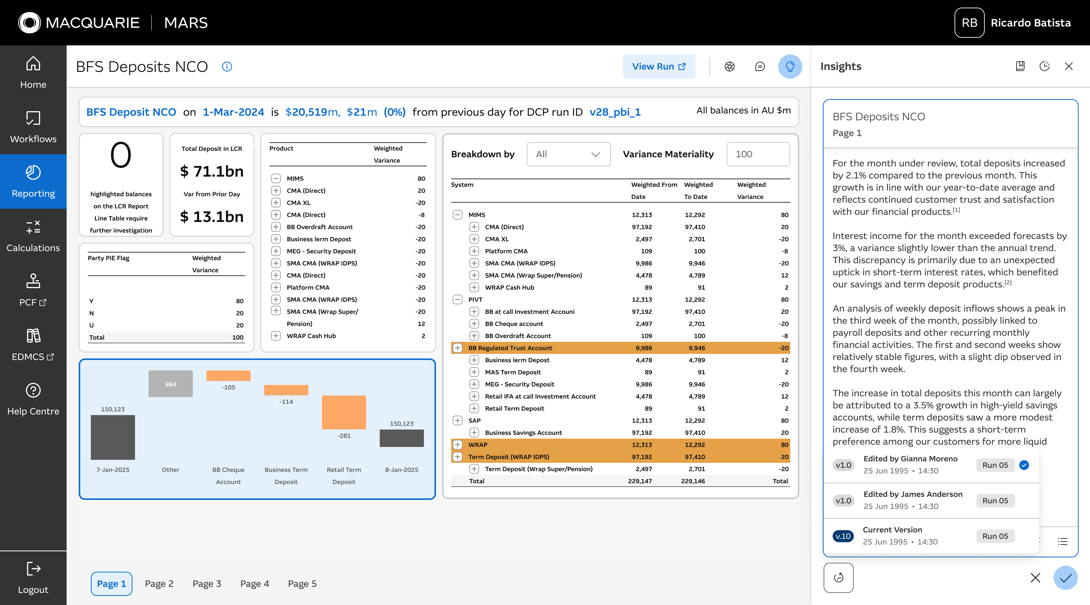Screen dimensions: 1090x605
Task: Click the $ 71.1bn Total Deposit value
Action: [x=212, y=171]
